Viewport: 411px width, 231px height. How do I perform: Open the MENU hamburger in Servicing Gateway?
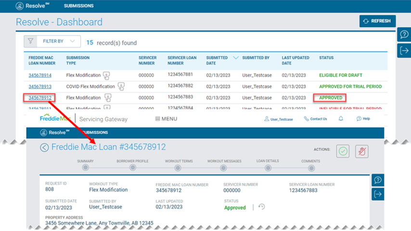[x=166, y=119]
